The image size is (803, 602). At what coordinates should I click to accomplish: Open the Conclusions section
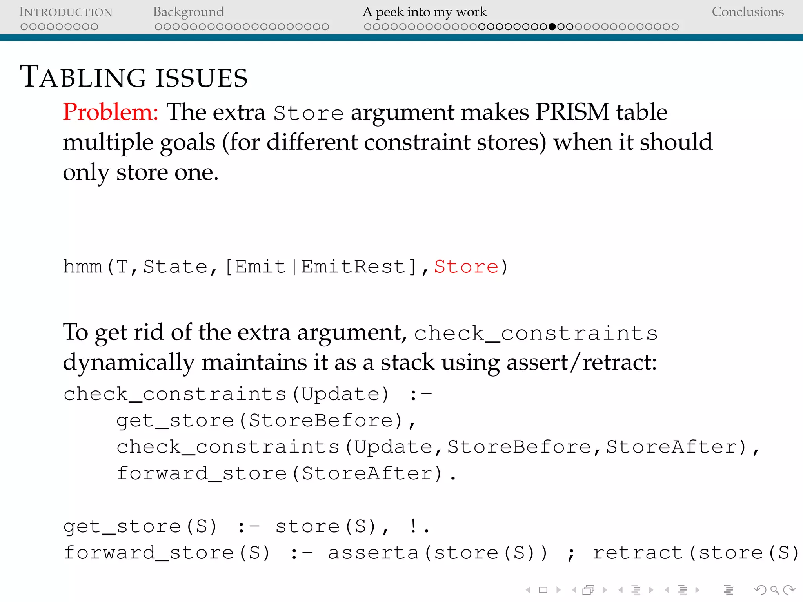pyautogui.click(x=748, y=12)
